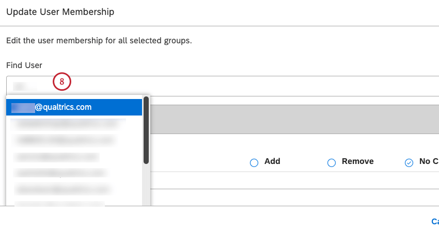Click the Add column label text
The width and height of the screenshot is (439, 231).
(272, 161)
